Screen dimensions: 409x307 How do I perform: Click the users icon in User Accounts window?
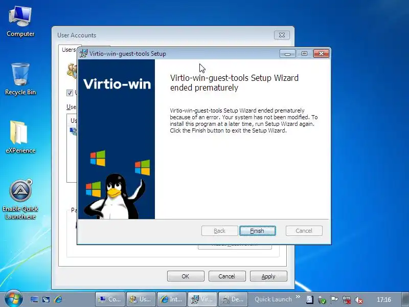coord(72,71)
